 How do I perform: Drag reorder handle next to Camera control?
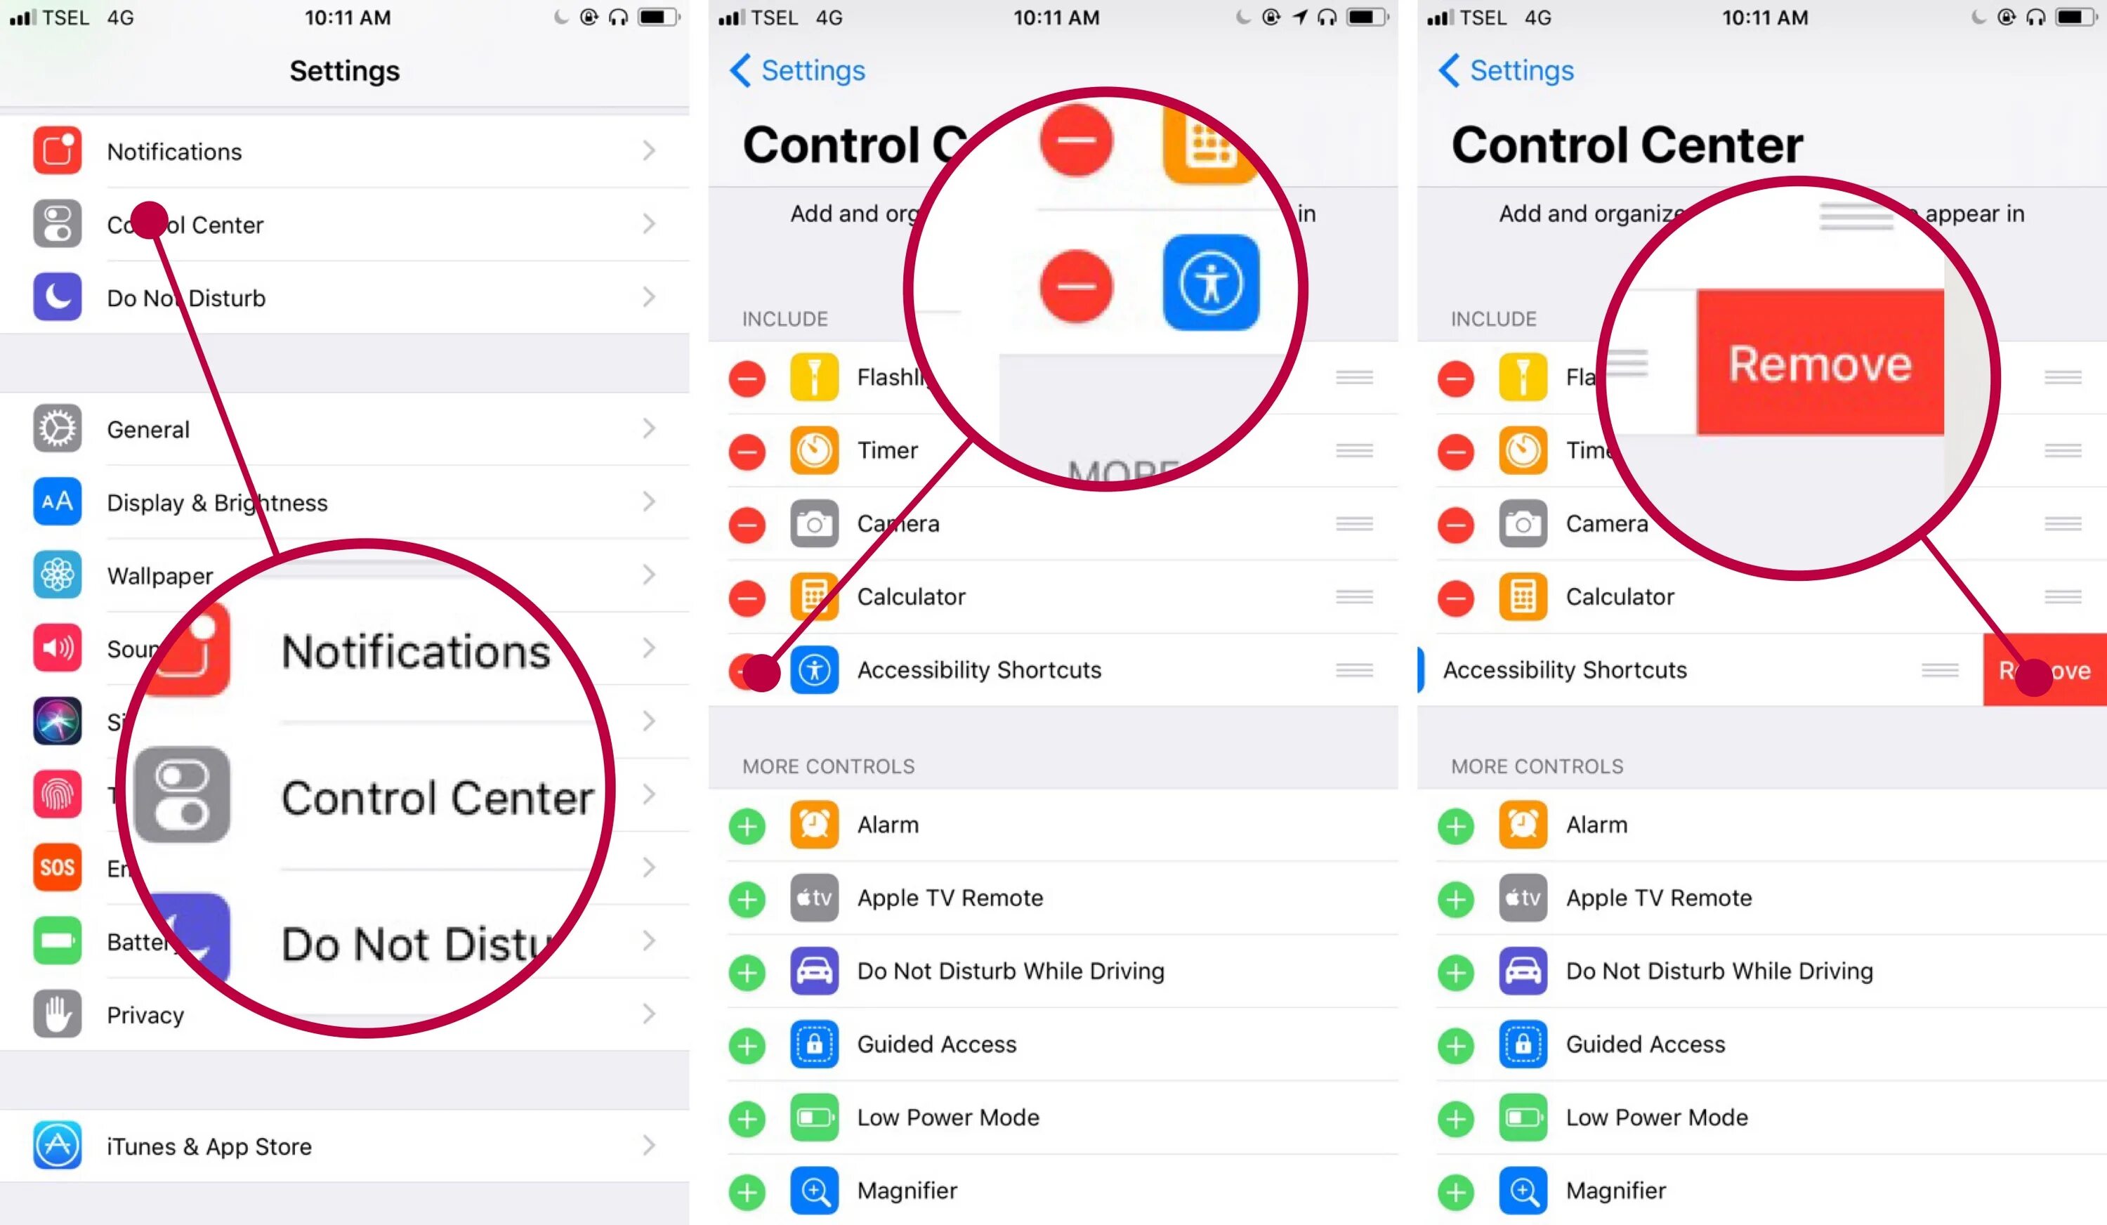pyautogui.click(x=1355, y=520)
